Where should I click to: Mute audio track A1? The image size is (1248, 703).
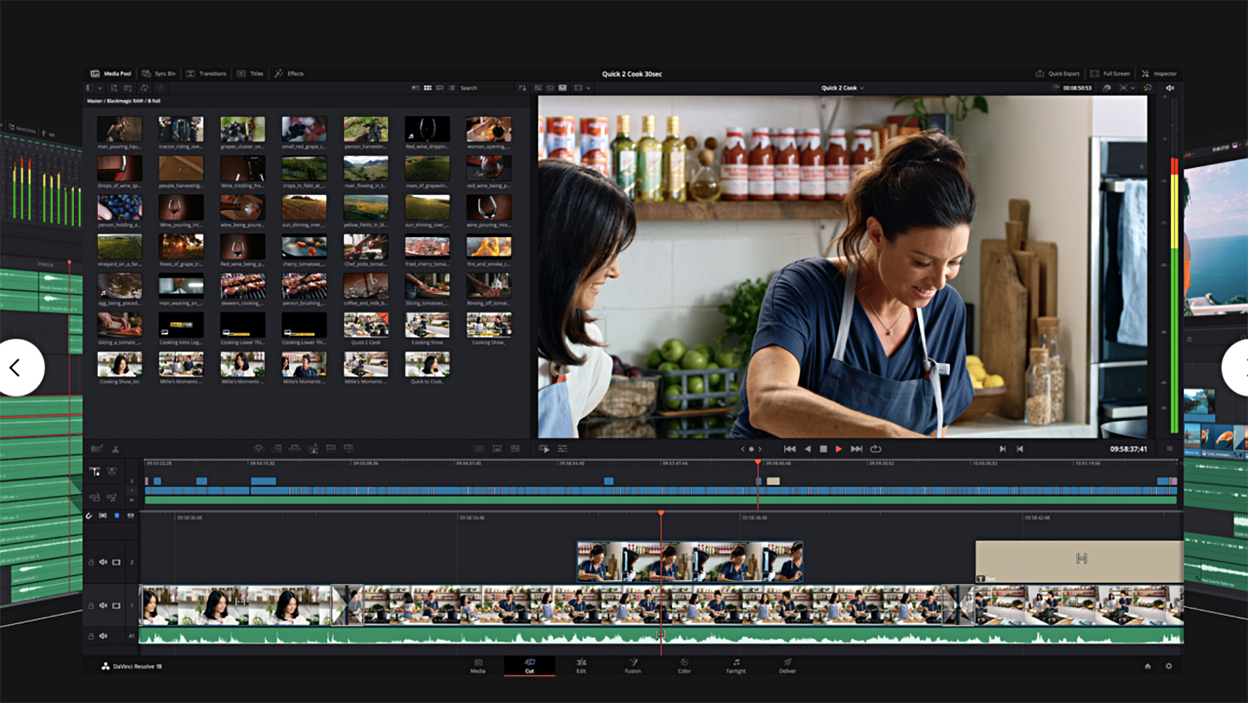pos(104,636)
